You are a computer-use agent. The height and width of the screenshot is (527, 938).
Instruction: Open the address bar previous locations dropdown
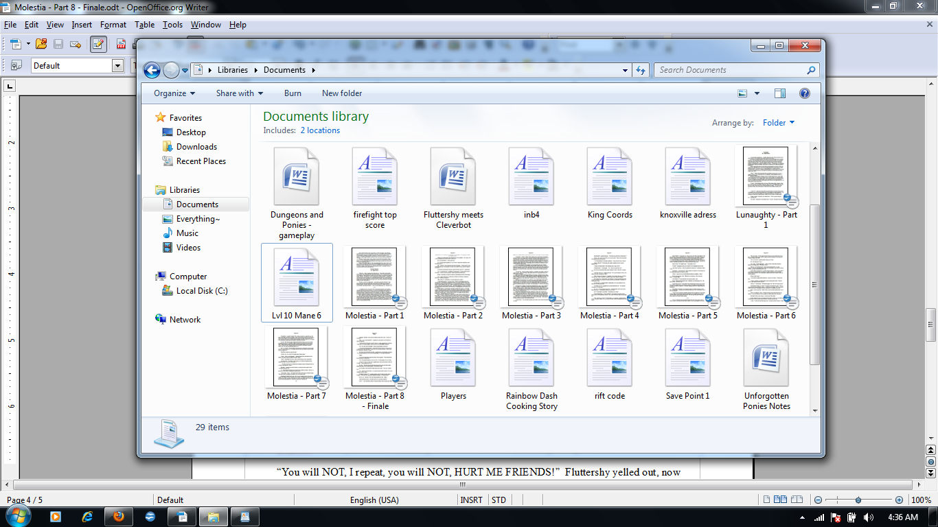click(x=625, y=70)
